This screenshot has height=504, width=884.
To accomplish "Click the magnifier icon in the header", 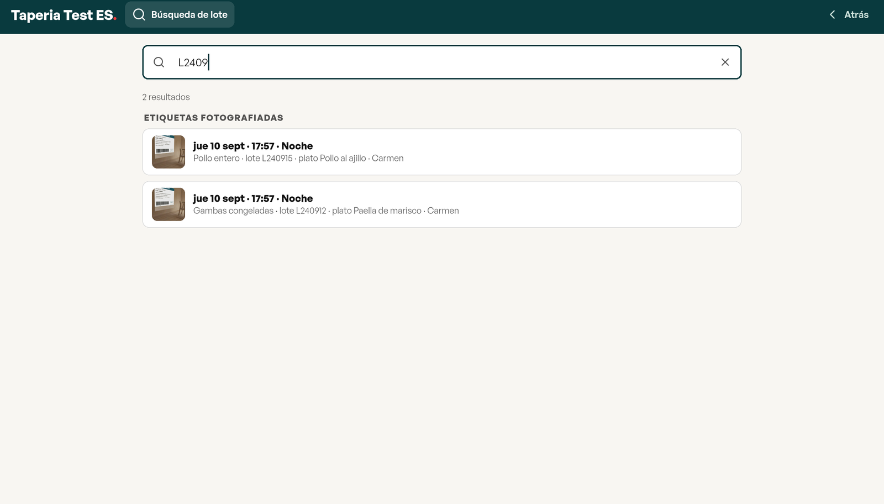I will [139, 14].
